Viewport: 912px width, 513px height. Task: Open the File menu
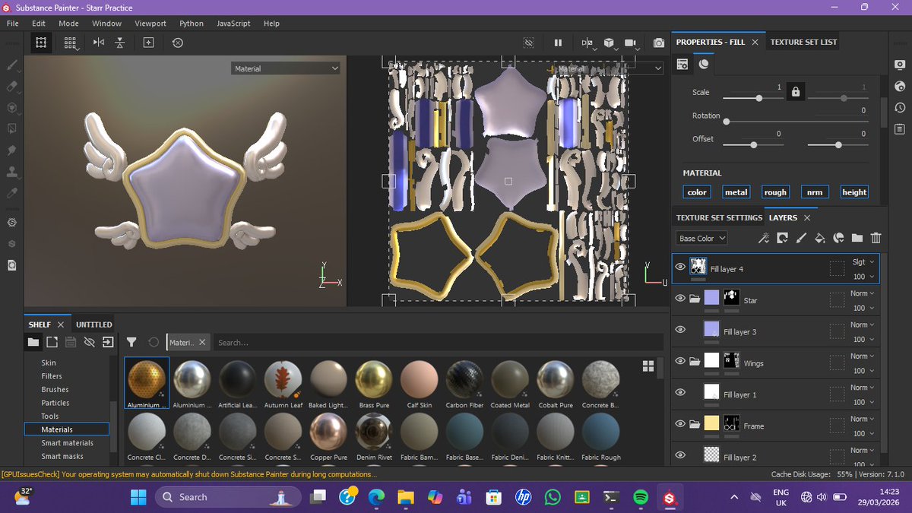click(x=12, y=24)
